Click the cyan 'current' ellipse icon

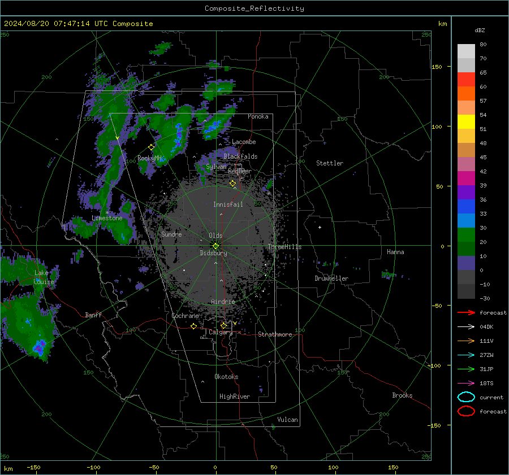click(x=466, y=397)
